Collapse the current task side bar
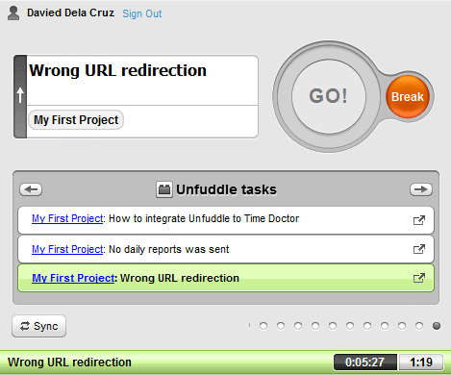Screen dimensions: 451x375 coord(20,96)
